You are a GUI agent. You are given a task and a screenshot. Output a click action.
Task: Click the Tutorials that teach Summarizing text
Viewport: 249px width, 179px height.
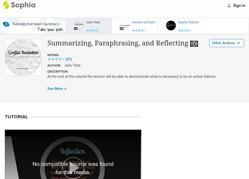pyautogui.click(x=37, y=24)
